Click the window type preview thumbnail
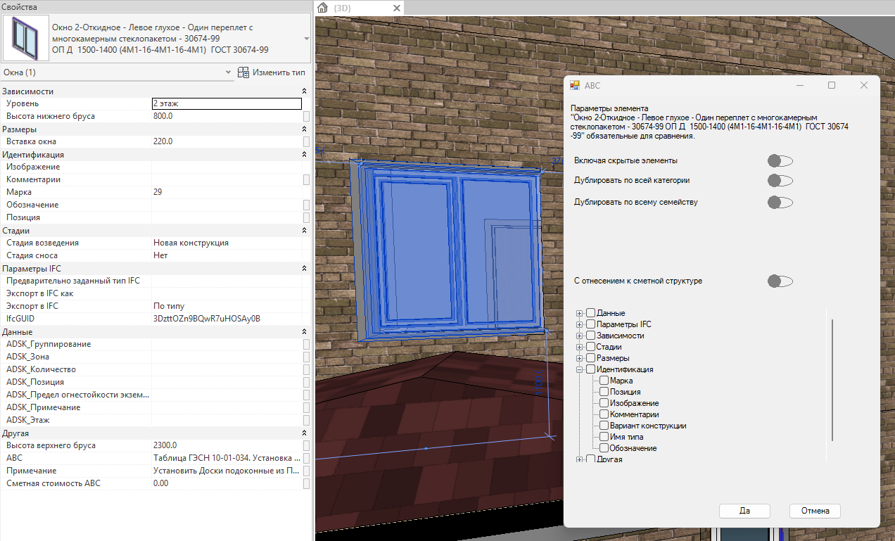The width and height of the screenshot is (895, 541). (x=25, y=39)
